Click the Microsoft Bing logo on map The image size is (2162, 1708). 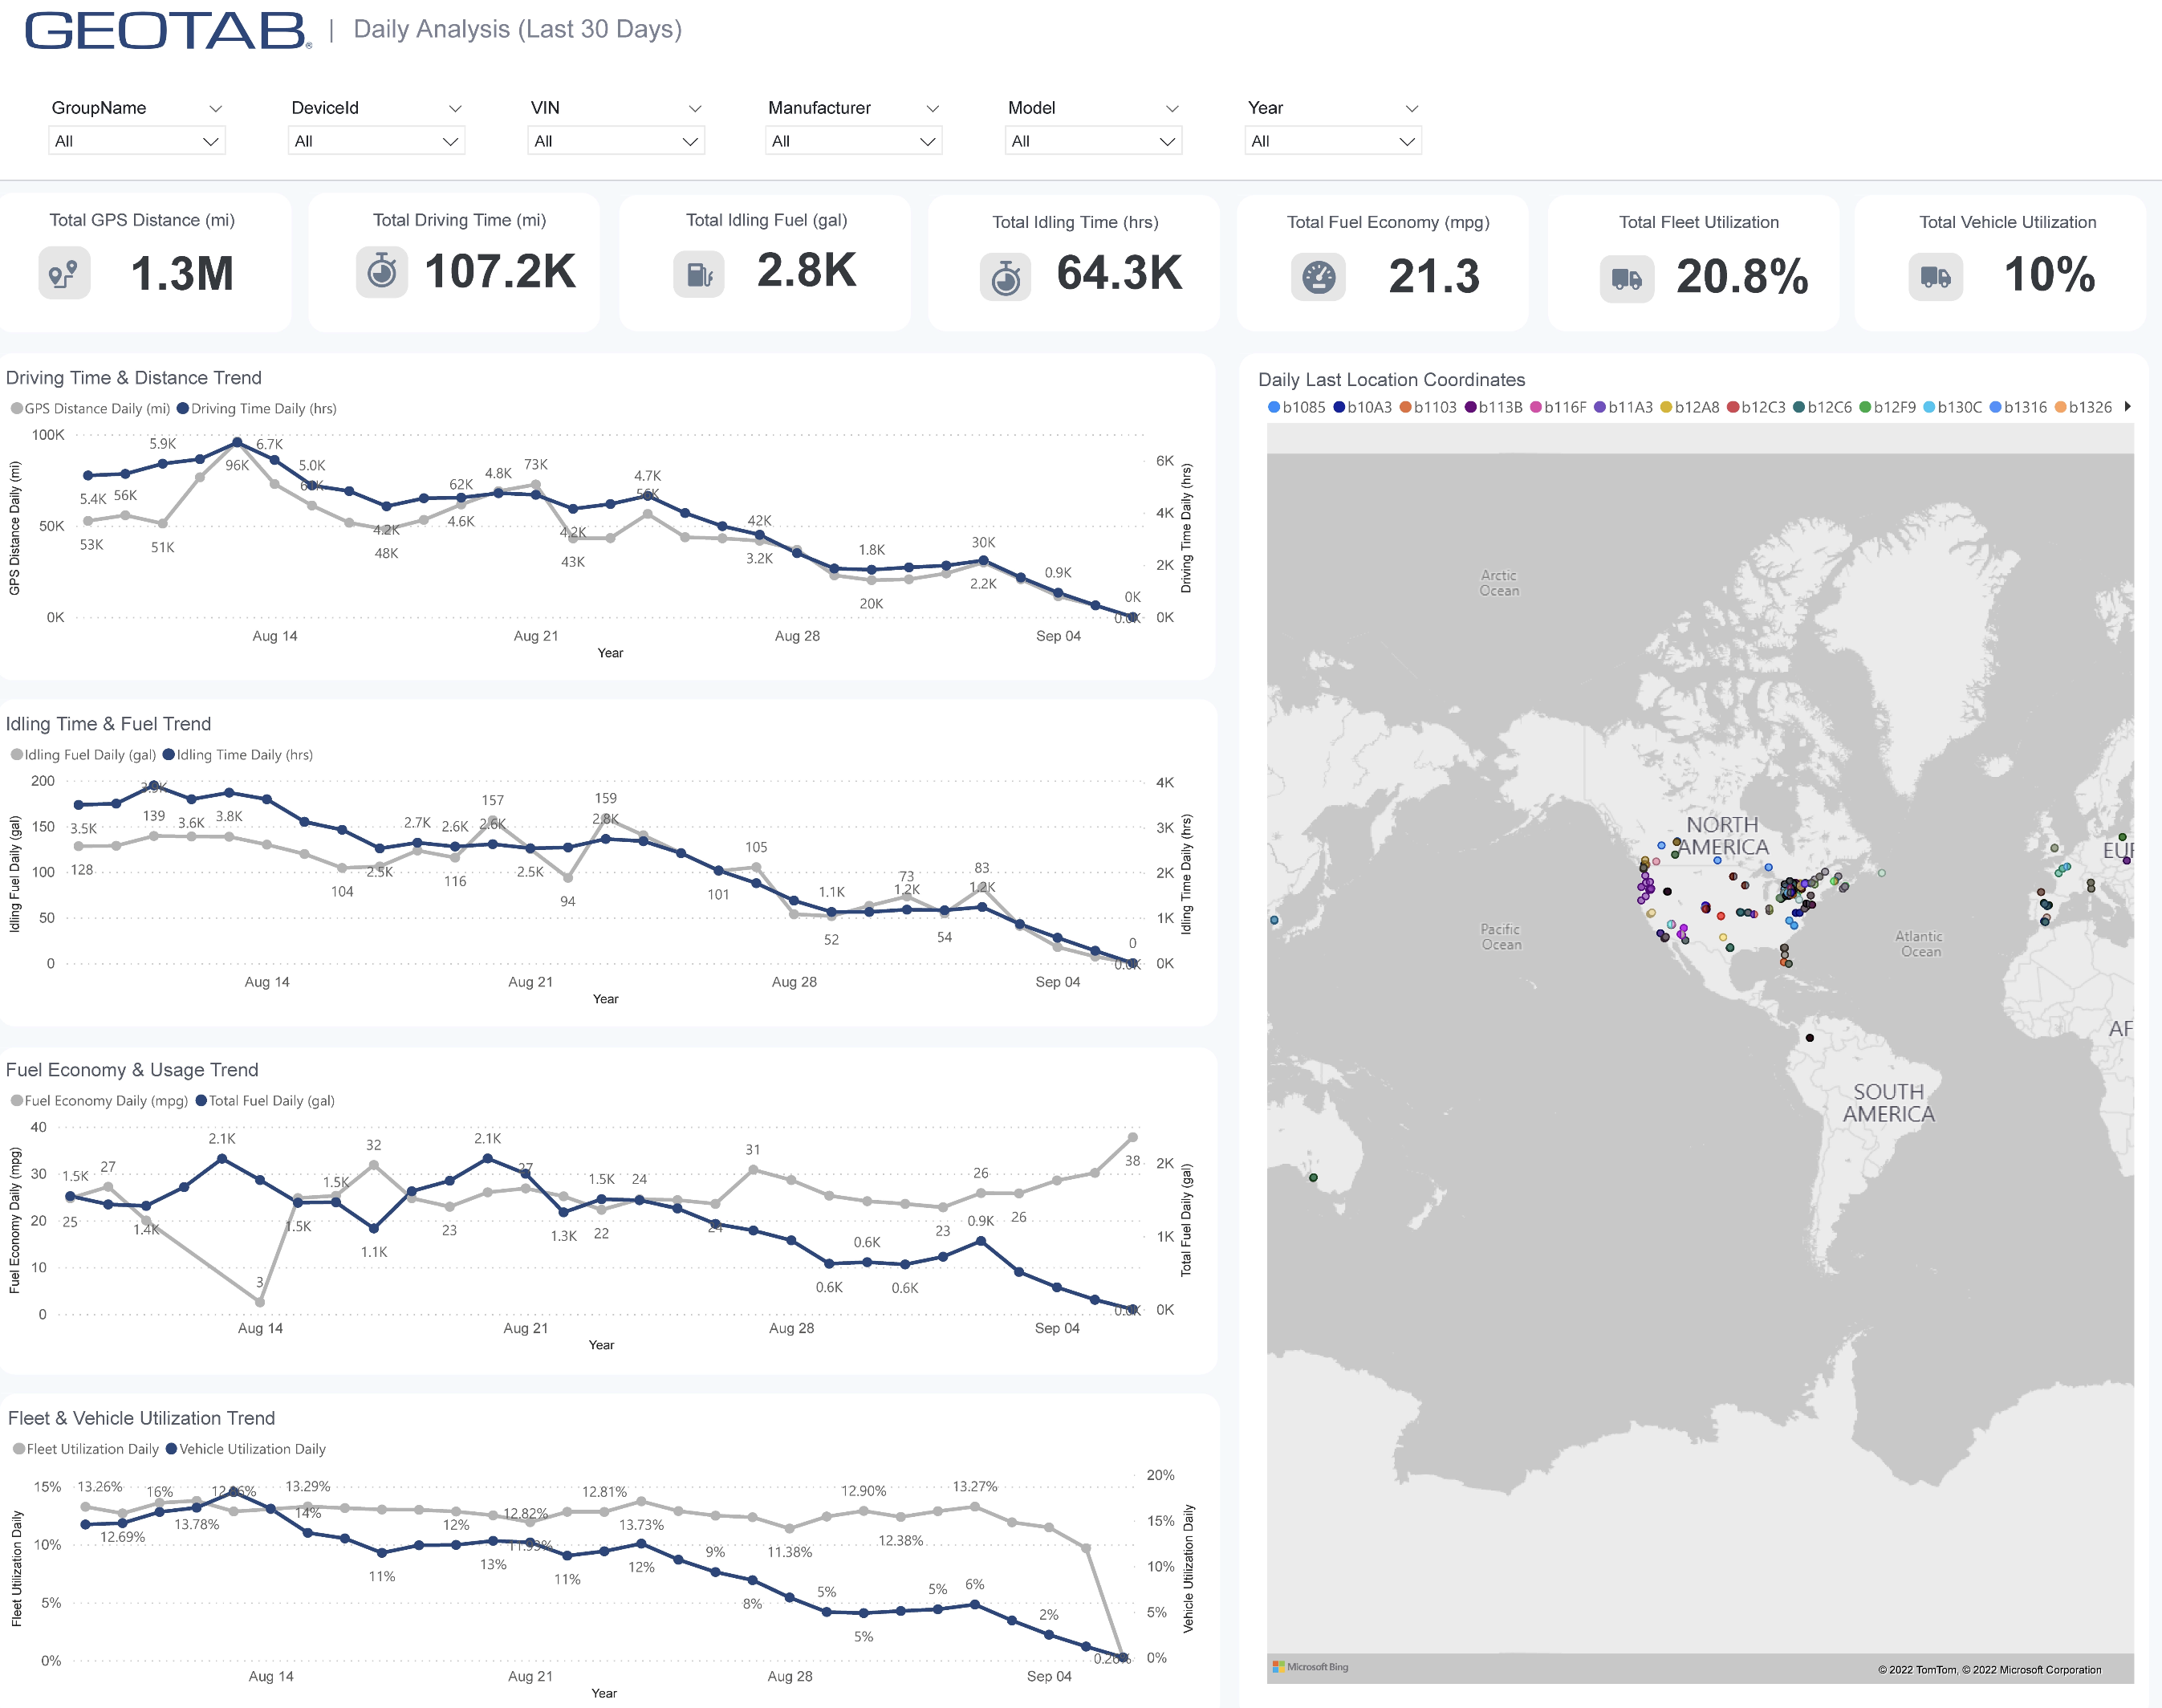1310,1667
